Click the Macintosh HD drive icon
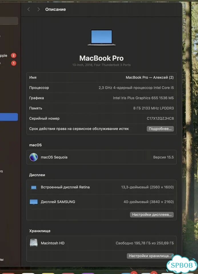 [x=34, y=243]
